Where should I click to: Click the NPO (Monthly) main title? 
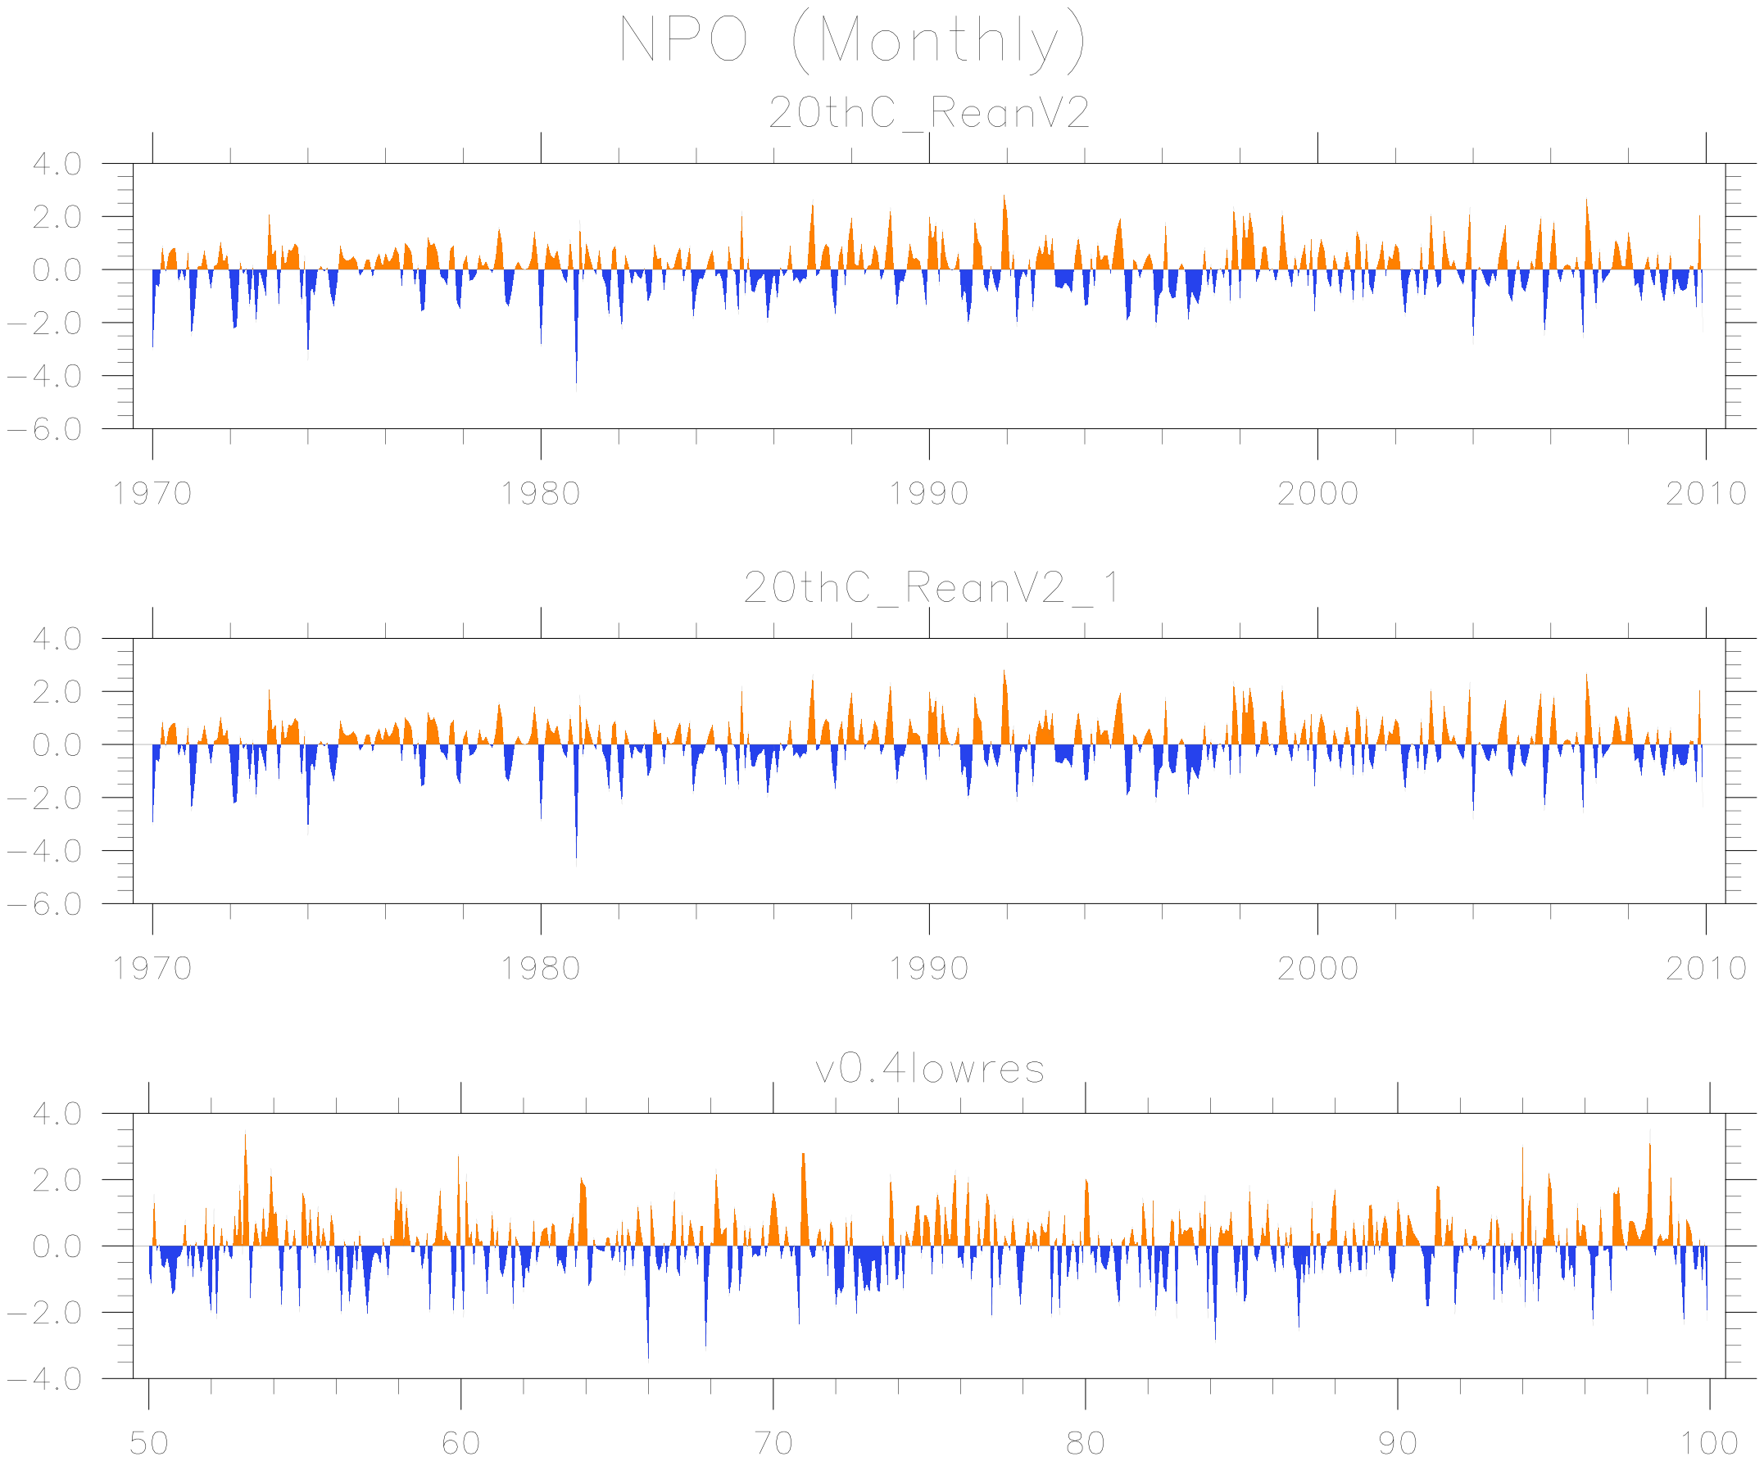(x=852, y=40)
